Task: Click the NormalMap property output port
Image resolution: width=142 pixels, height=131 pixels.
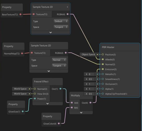Action: (22, 53)
